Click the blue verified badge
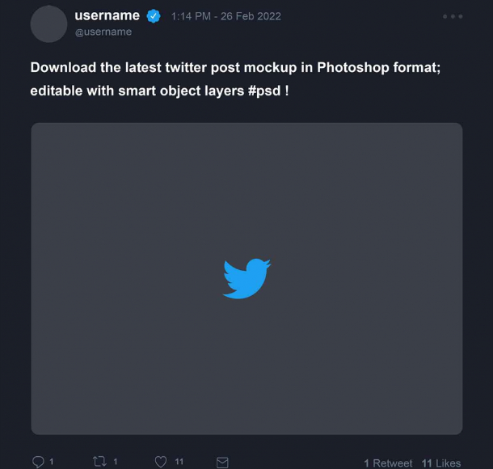Screen dimensions: 493x469 click(x=154, y=16)
